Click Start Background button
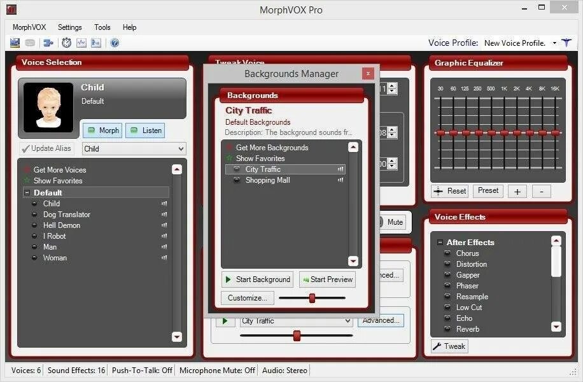 tap(258, 279)
